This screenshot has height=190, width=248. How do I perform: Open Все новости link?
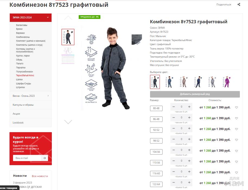40,176
